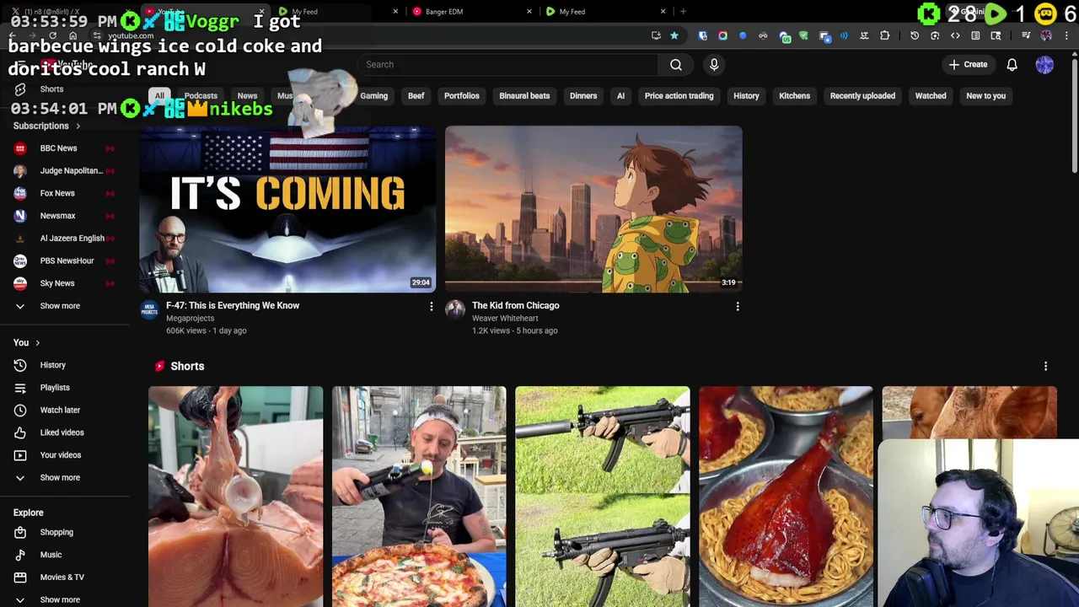Open the Shorts shelf three-dot menu
Viewport: 1079px width, 607px height.
pos(1045,366)
